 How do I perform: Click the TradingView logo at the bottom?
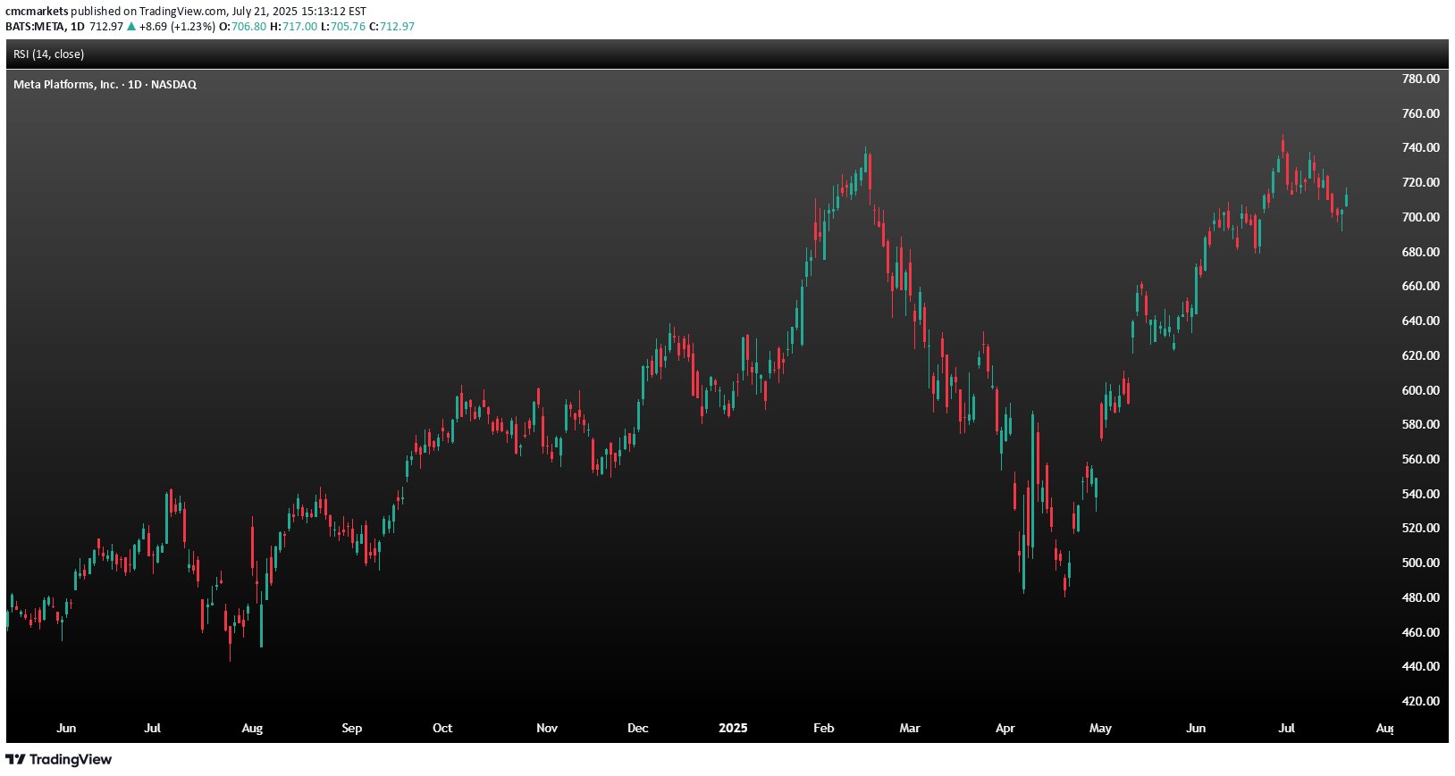point(59,759)
